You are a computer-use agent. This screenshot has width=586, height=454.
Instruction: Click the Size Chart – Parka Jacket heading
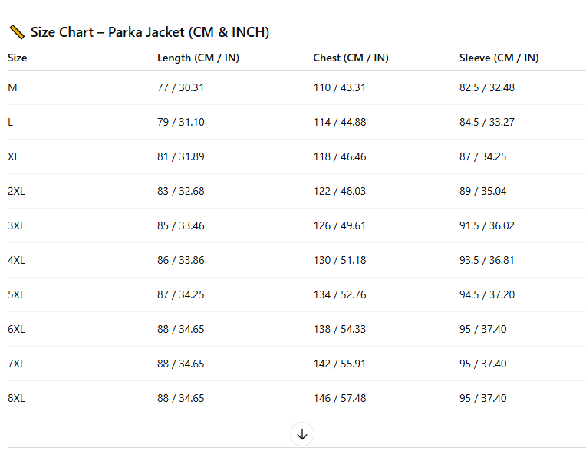(150, 32)
